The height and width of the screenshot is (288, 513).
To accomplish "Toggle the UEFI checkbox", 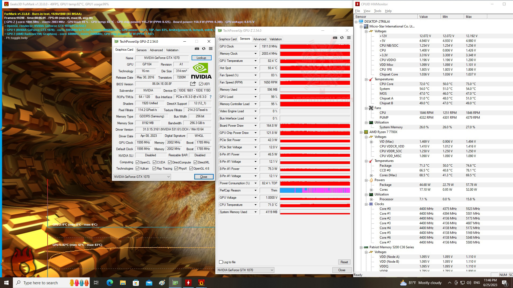I will click(201, 84).
